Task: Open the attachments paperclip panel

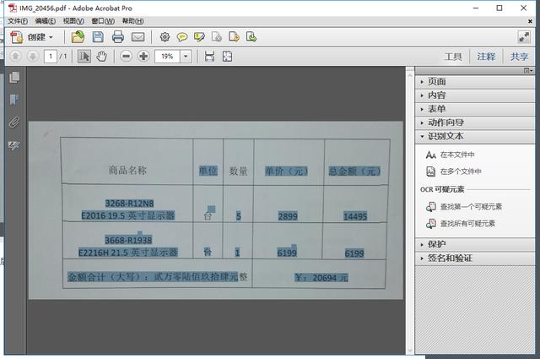Action: 14,122
